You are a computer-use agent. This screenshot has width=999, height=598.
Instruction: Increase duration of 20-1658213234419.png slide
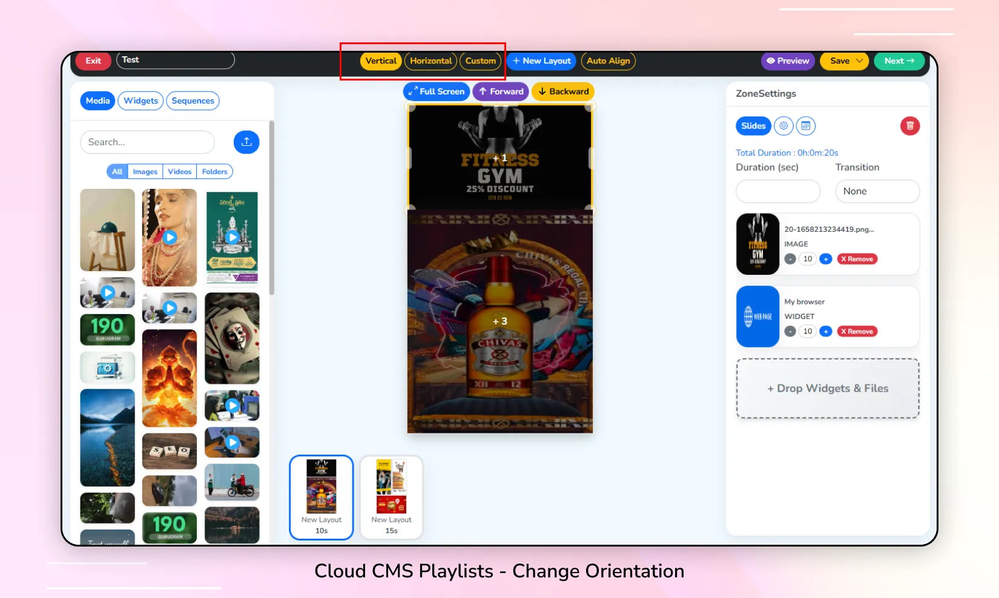pos(825,259)
